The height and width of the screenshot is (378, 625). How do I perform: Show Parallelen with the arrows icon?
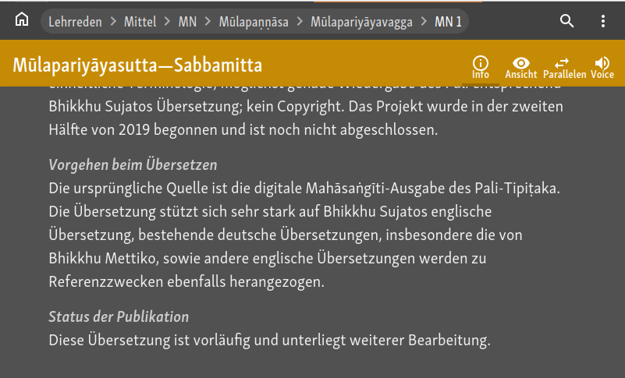point(564,67)
